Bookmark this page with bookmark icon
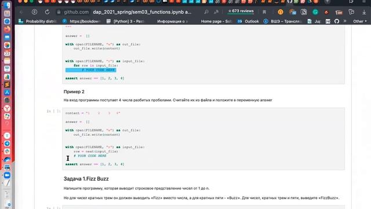The width and height of the screenshot is (371, 209). point(264,12)
